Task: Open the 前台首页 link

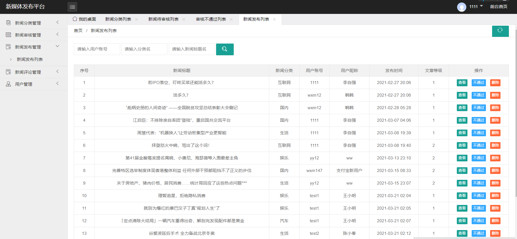Action: tap(499, 7)
